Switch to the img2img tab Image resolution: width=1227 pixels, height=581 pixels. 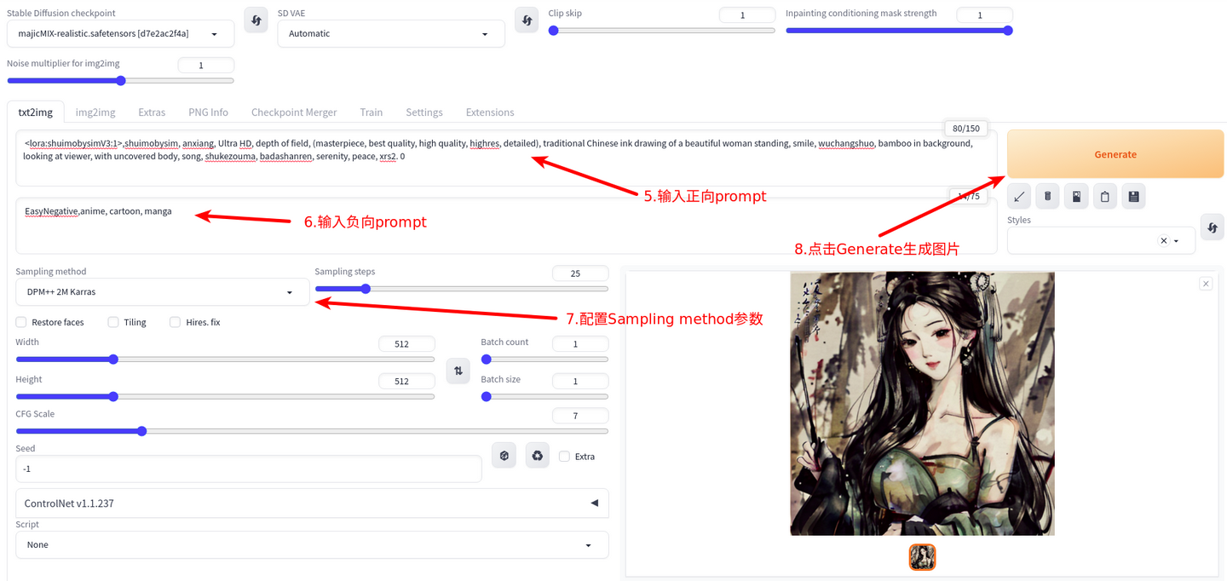coord(95,112)
